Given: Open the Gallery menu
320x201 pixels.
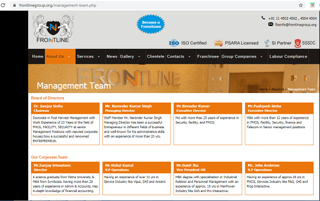Looking at the screenshot, I should pos(127,56).
